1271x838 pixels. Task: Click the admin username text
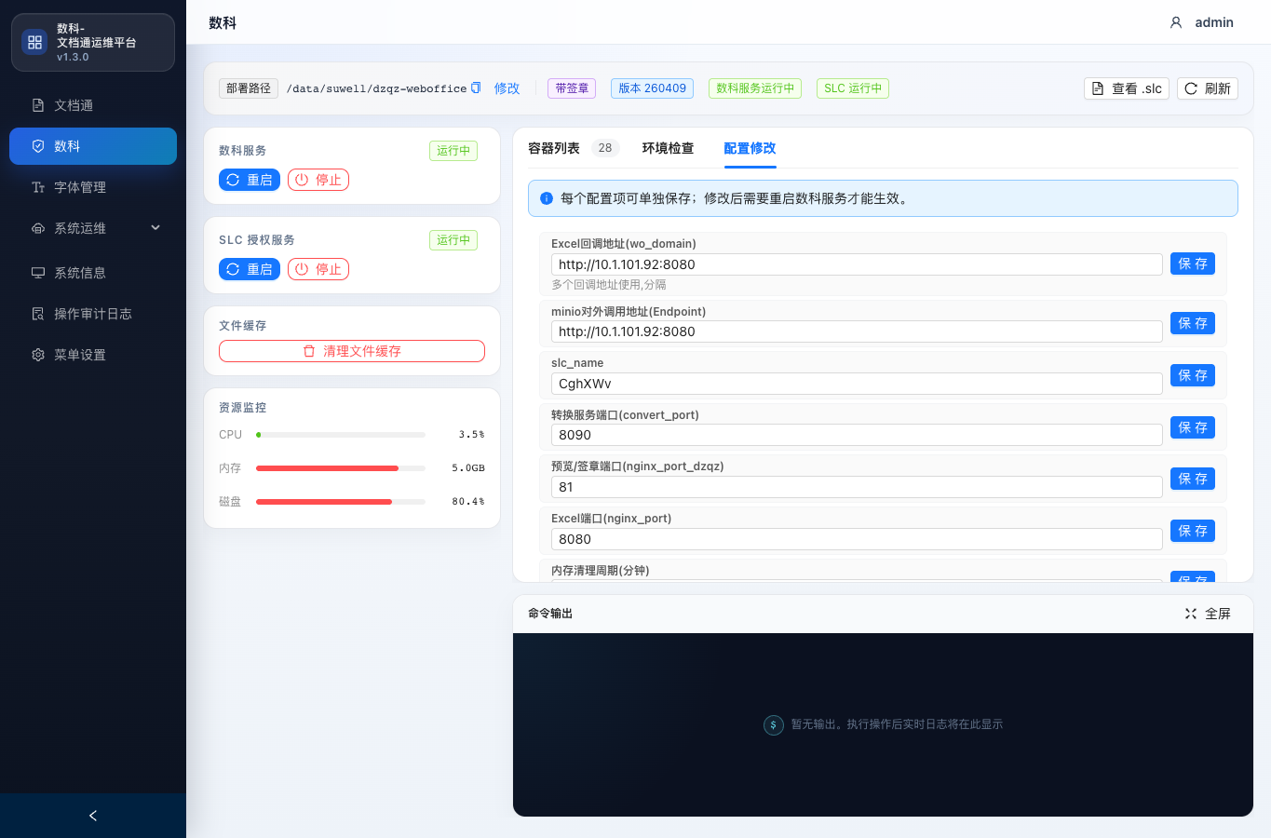(1214, 22)
